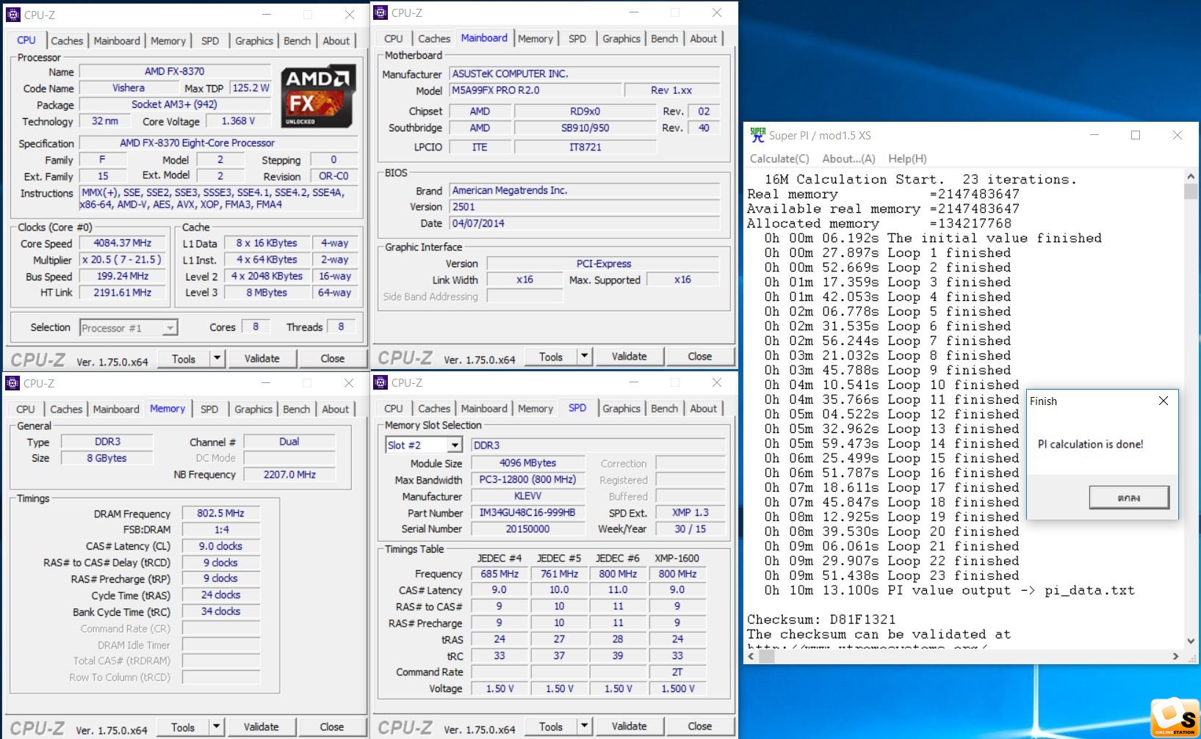
Task: Open About...(A) menu in Super PI
Action: click(x=848, y=159)
